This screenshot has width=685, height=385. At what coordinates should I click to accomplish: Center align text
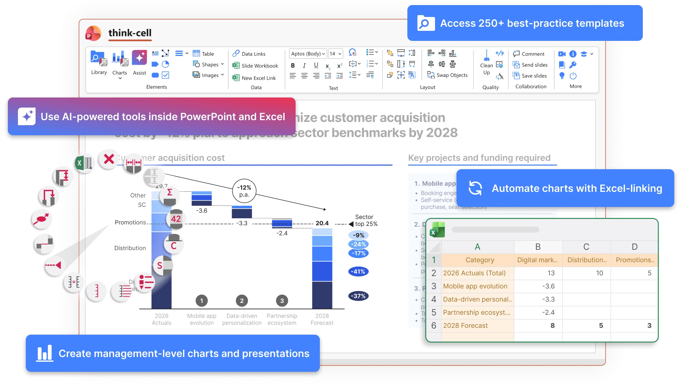point(304,76)
